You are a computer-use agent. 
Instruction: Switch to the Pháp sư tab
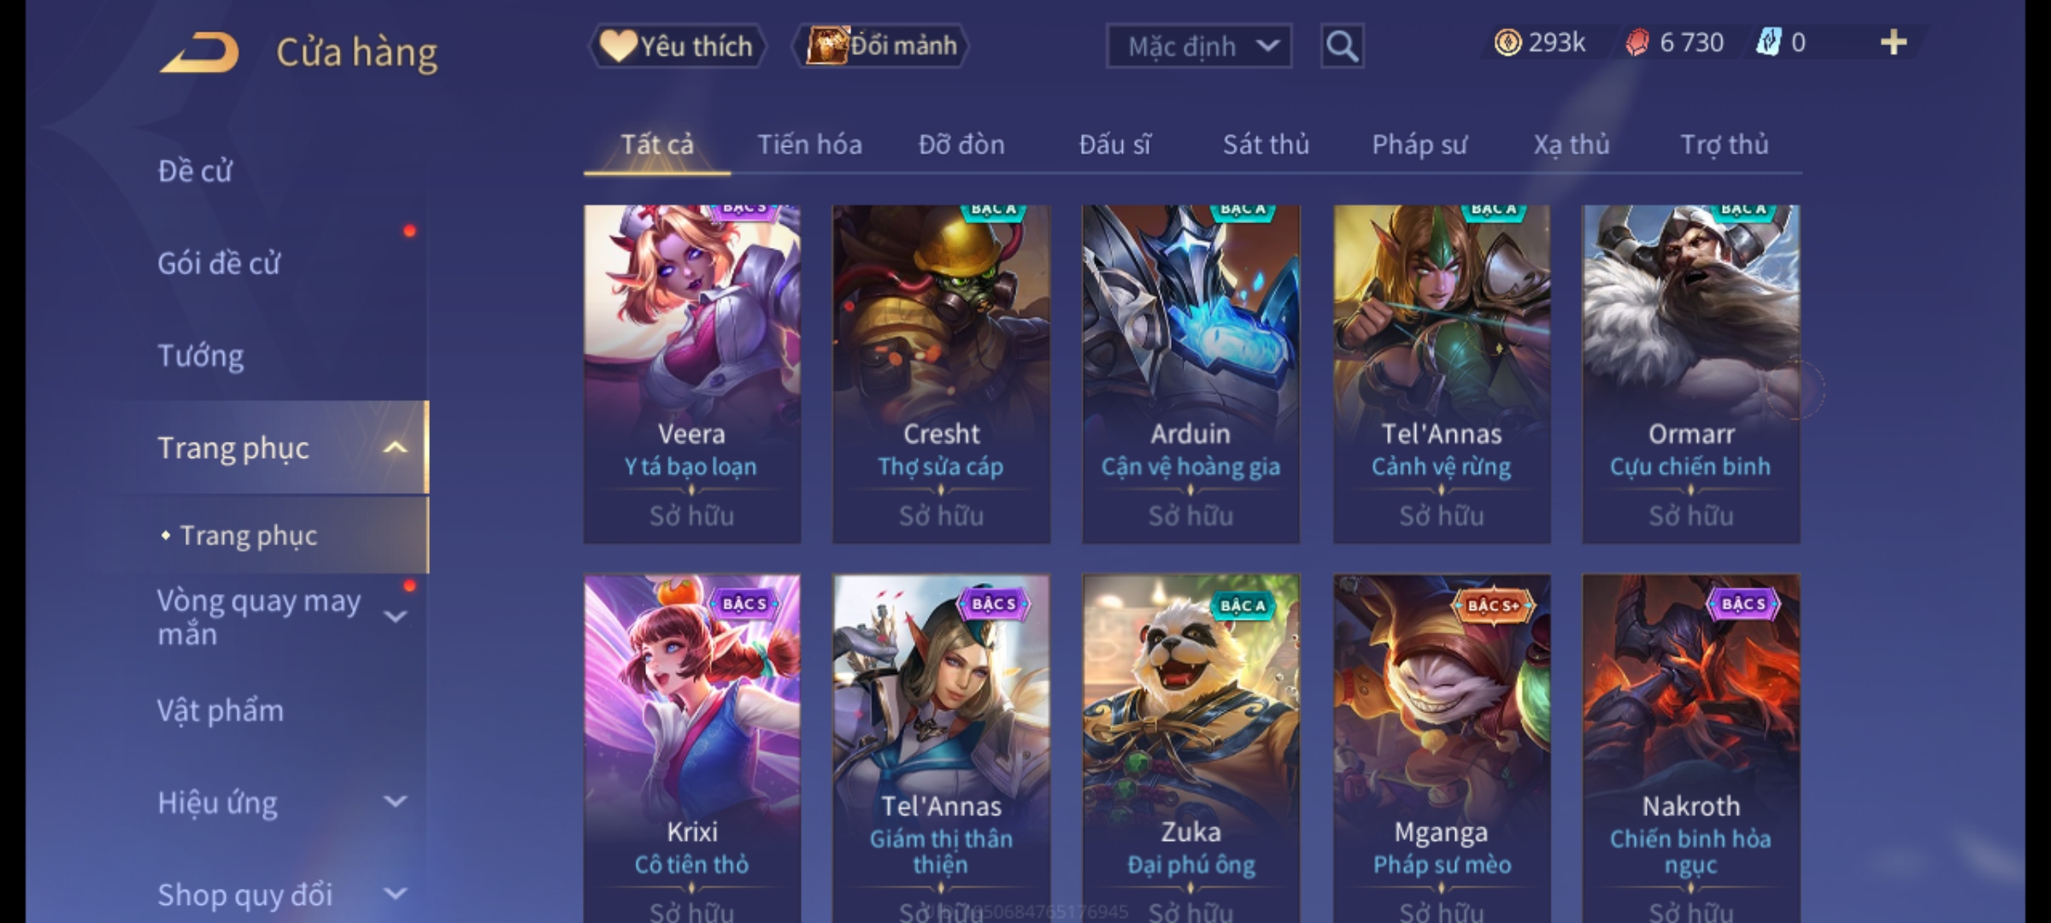coord(1419,144)
